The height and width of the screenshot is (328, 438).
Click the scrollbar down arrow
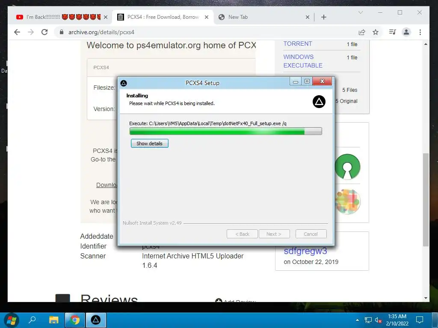tap(426, 298)
